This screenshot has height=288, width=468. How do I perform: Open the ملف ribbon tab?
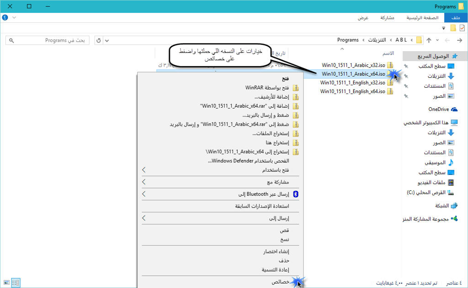pos(456,18)
